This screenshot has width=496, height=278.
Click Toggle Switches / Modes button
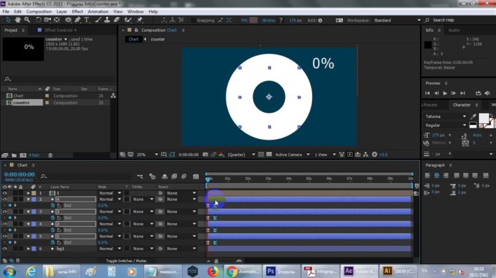pyautogui.click(x=127, y=260)
